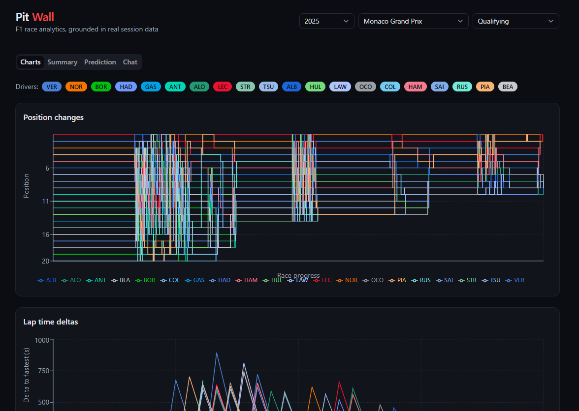Click HUL in the position chart legend
The width and height of the screenshot is (579, 411).
(x=273, y=280)
